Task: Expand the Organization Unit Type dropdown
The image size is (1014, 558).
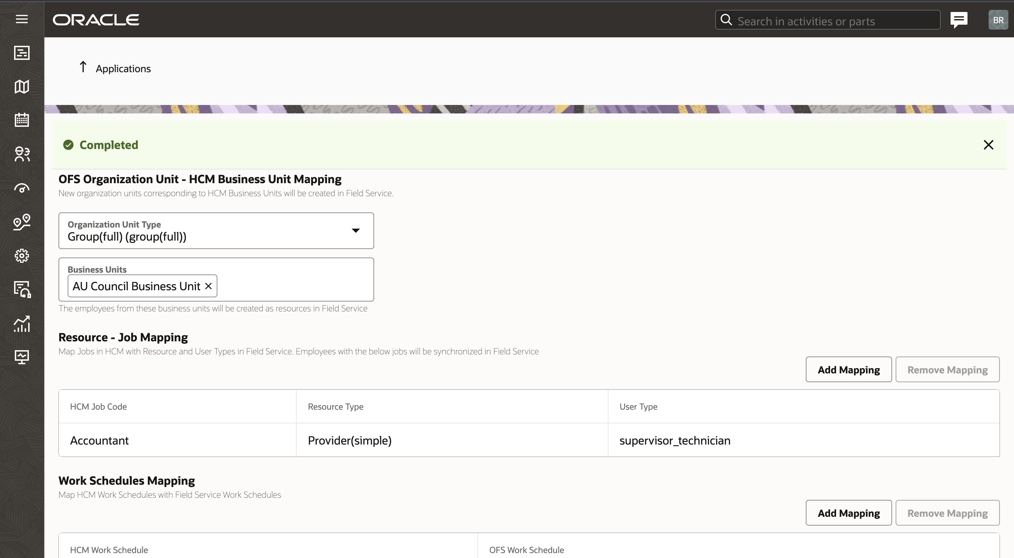Action: click(355, 231)
